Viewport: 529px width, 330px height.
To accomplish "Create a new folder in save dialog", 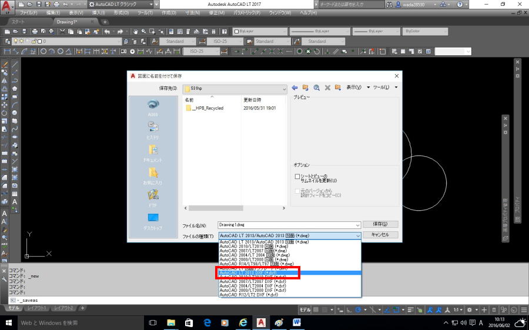I will click(338, 87).
